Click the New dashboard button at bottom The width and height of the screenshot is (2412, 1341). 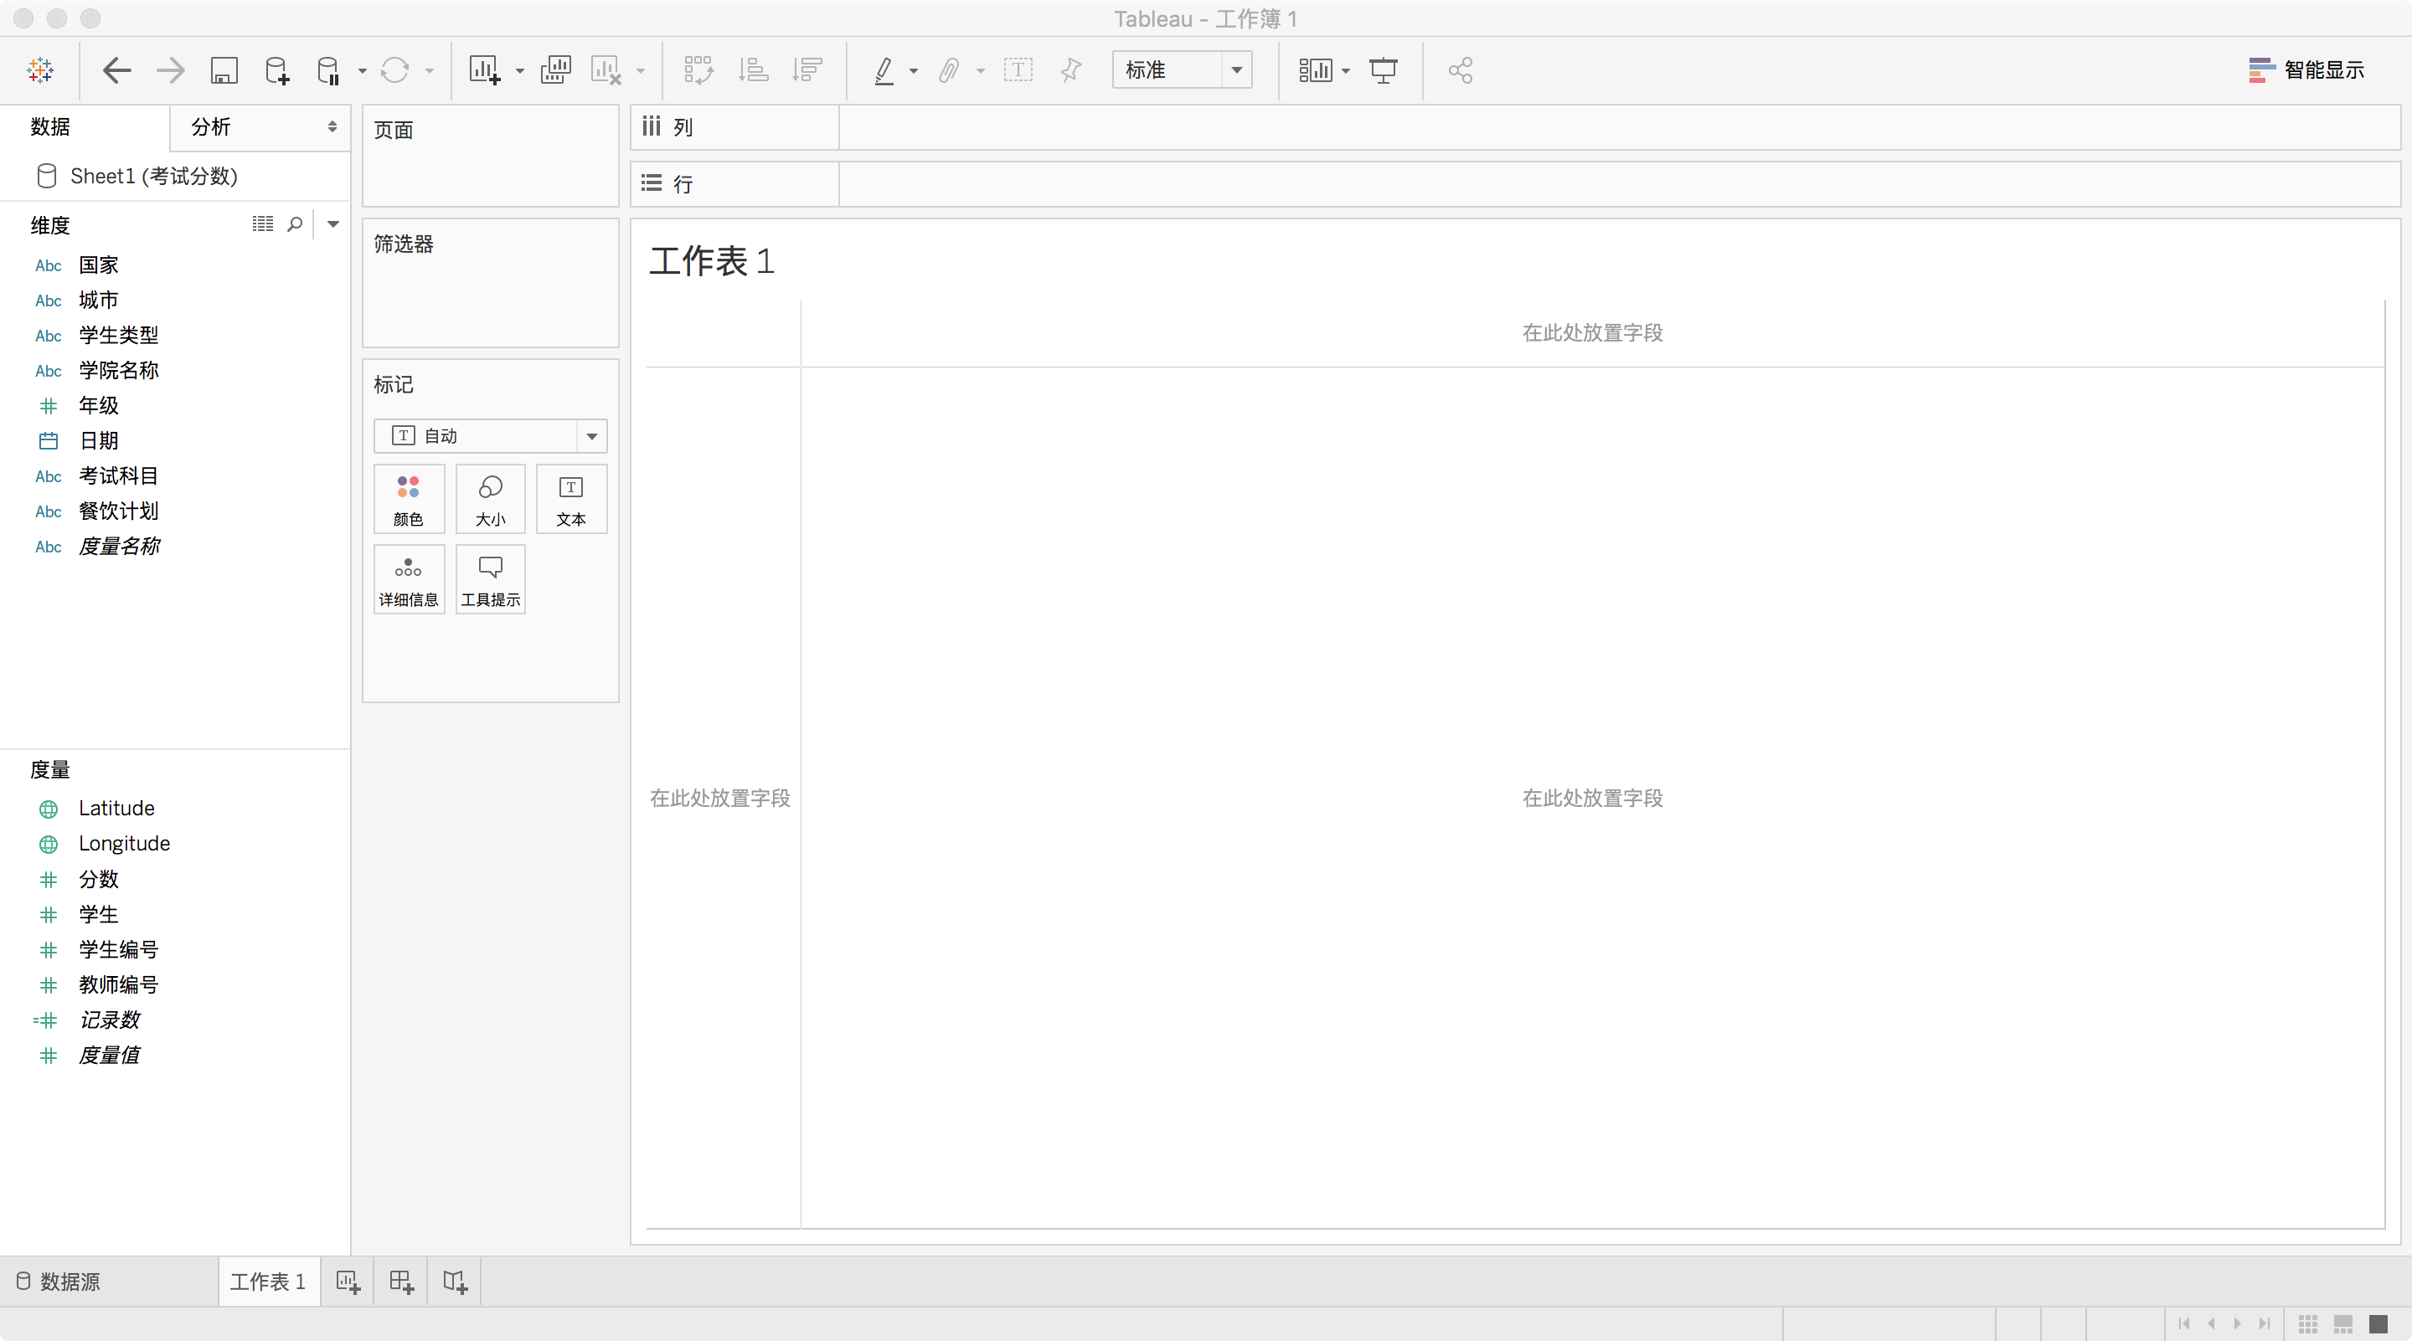click(x=402, y=1281)
